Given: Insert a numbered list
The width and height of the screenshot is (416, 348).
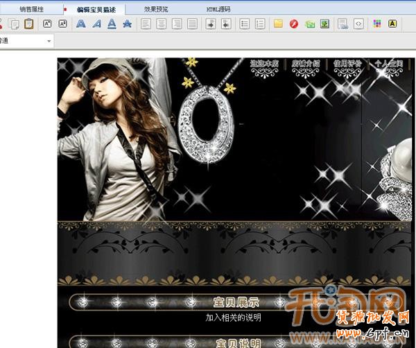Looking at the screenshot, I should point(260,24).
